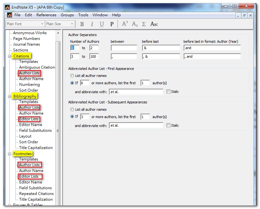The height and width of the screenshot is (209, 260).
Task: Apply small caps formatting
Action: [x=154, y=24]
